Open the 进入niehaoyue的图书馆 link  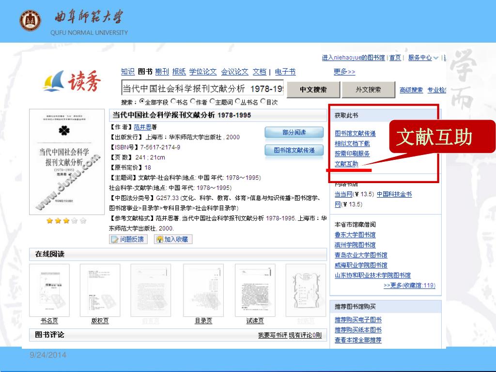point(353,58)
